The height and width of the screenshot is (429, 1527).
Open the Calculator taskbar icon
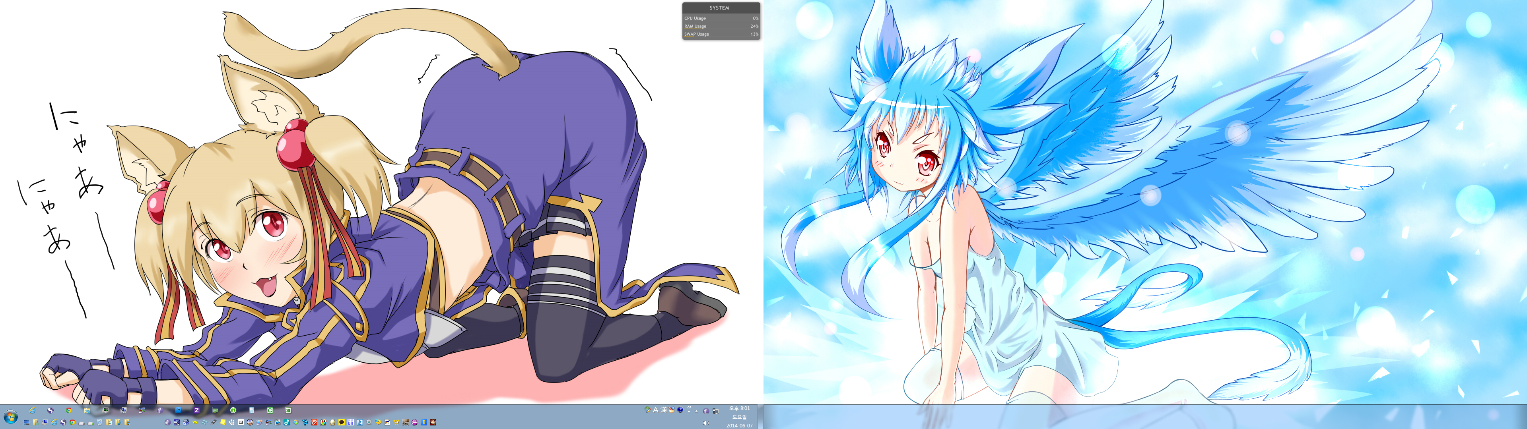pos(251,411)
